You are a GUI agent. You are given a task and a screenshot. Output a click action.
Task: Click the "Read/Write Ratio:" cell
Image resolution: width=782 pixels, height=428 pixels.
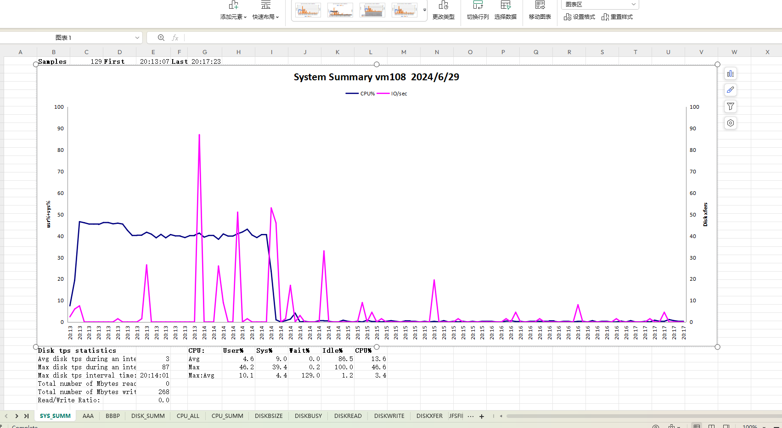pos(69,400)
